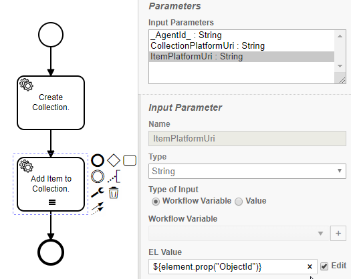Select gear icon on Create Collection task
The height and width of the screenshot is (279, 351).
26,85
